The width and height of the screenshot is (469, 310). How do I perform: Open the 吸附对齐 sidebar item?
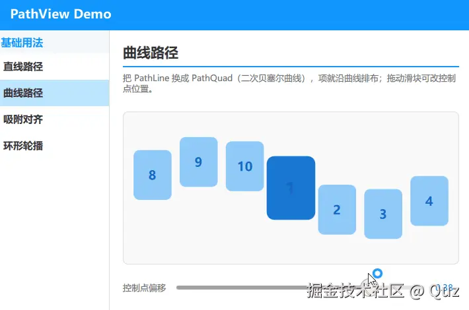(x=54, y=119)
